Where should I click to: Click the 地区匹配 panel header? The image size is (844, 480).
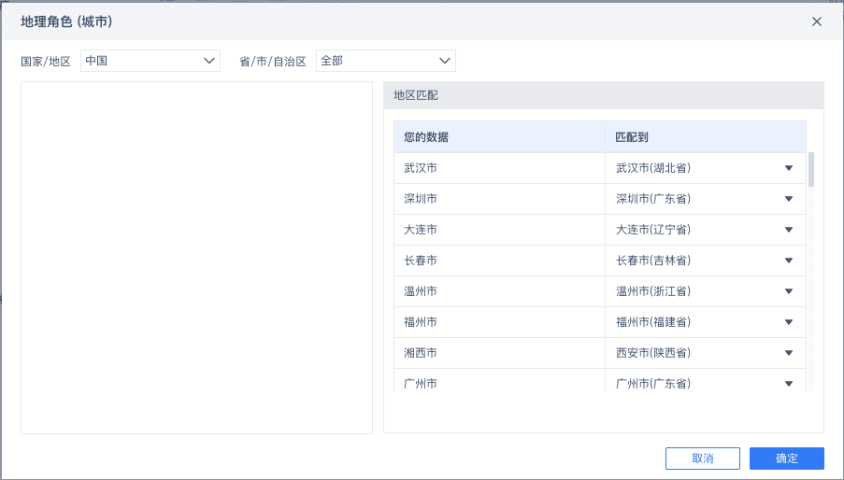tap(603, 95)
